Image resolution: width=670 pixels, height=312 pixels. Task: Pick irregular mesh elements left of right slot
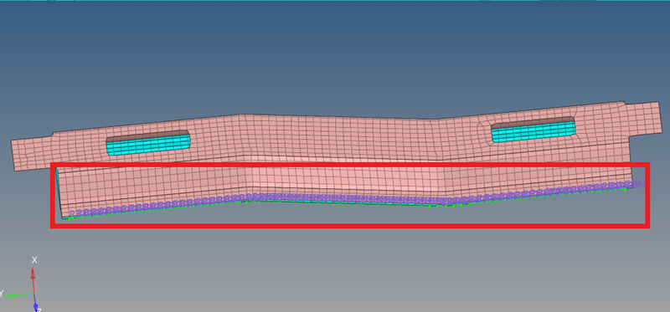tap(484, 130)
